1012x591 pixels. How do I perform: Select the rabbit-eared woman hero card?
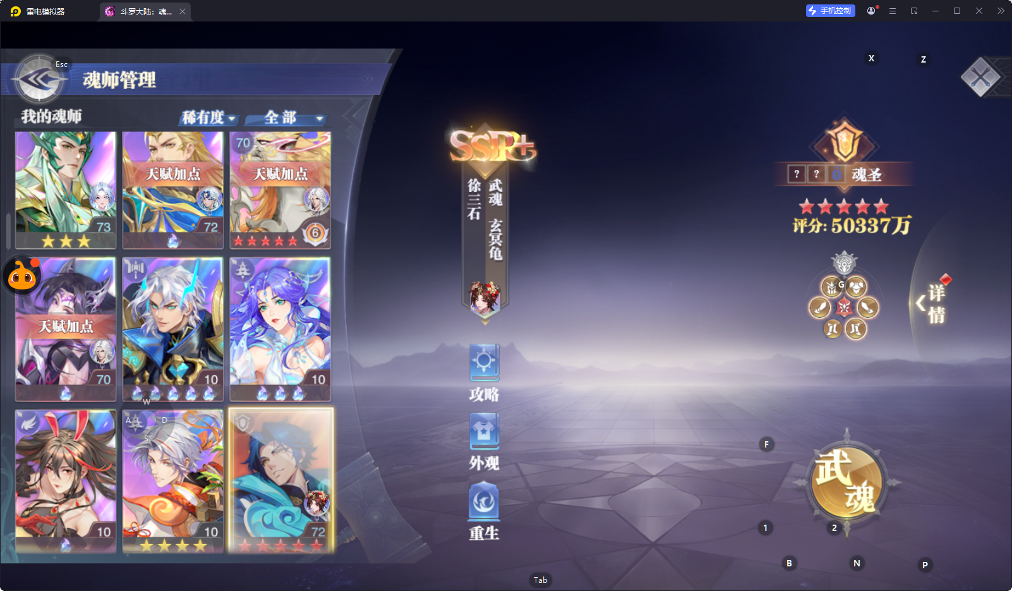point(66,481)
